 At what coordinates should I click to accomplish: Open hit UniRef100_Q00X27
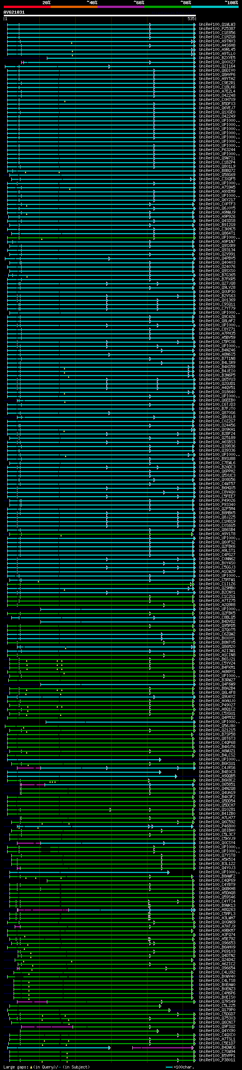[x=217, y=62]
